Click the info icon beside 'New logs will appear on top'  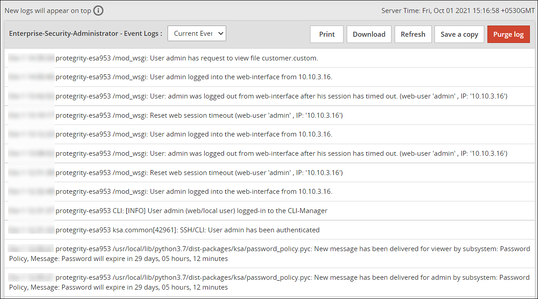click(x=98, y=10)
